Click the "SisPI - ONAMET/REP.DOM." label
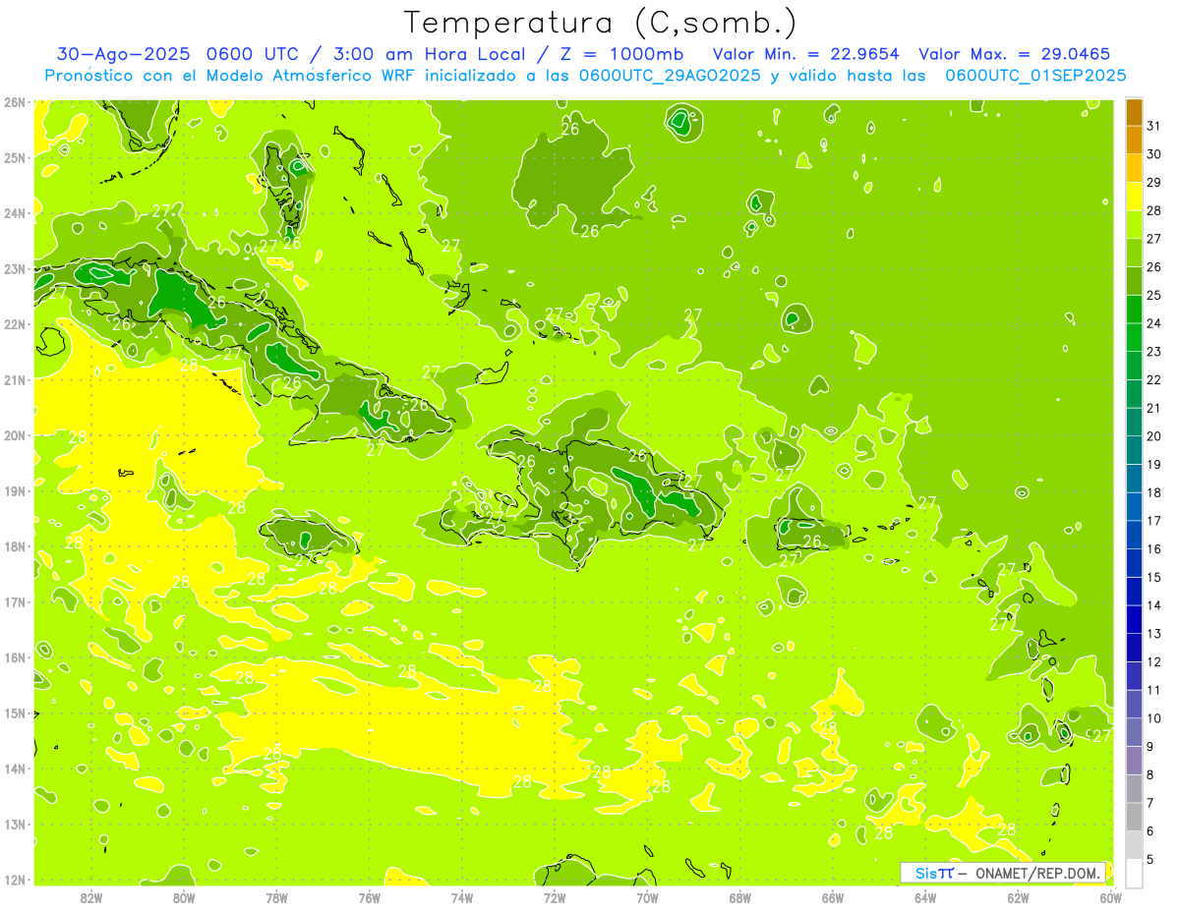1180x911 pixels. tap(1003, 873)
